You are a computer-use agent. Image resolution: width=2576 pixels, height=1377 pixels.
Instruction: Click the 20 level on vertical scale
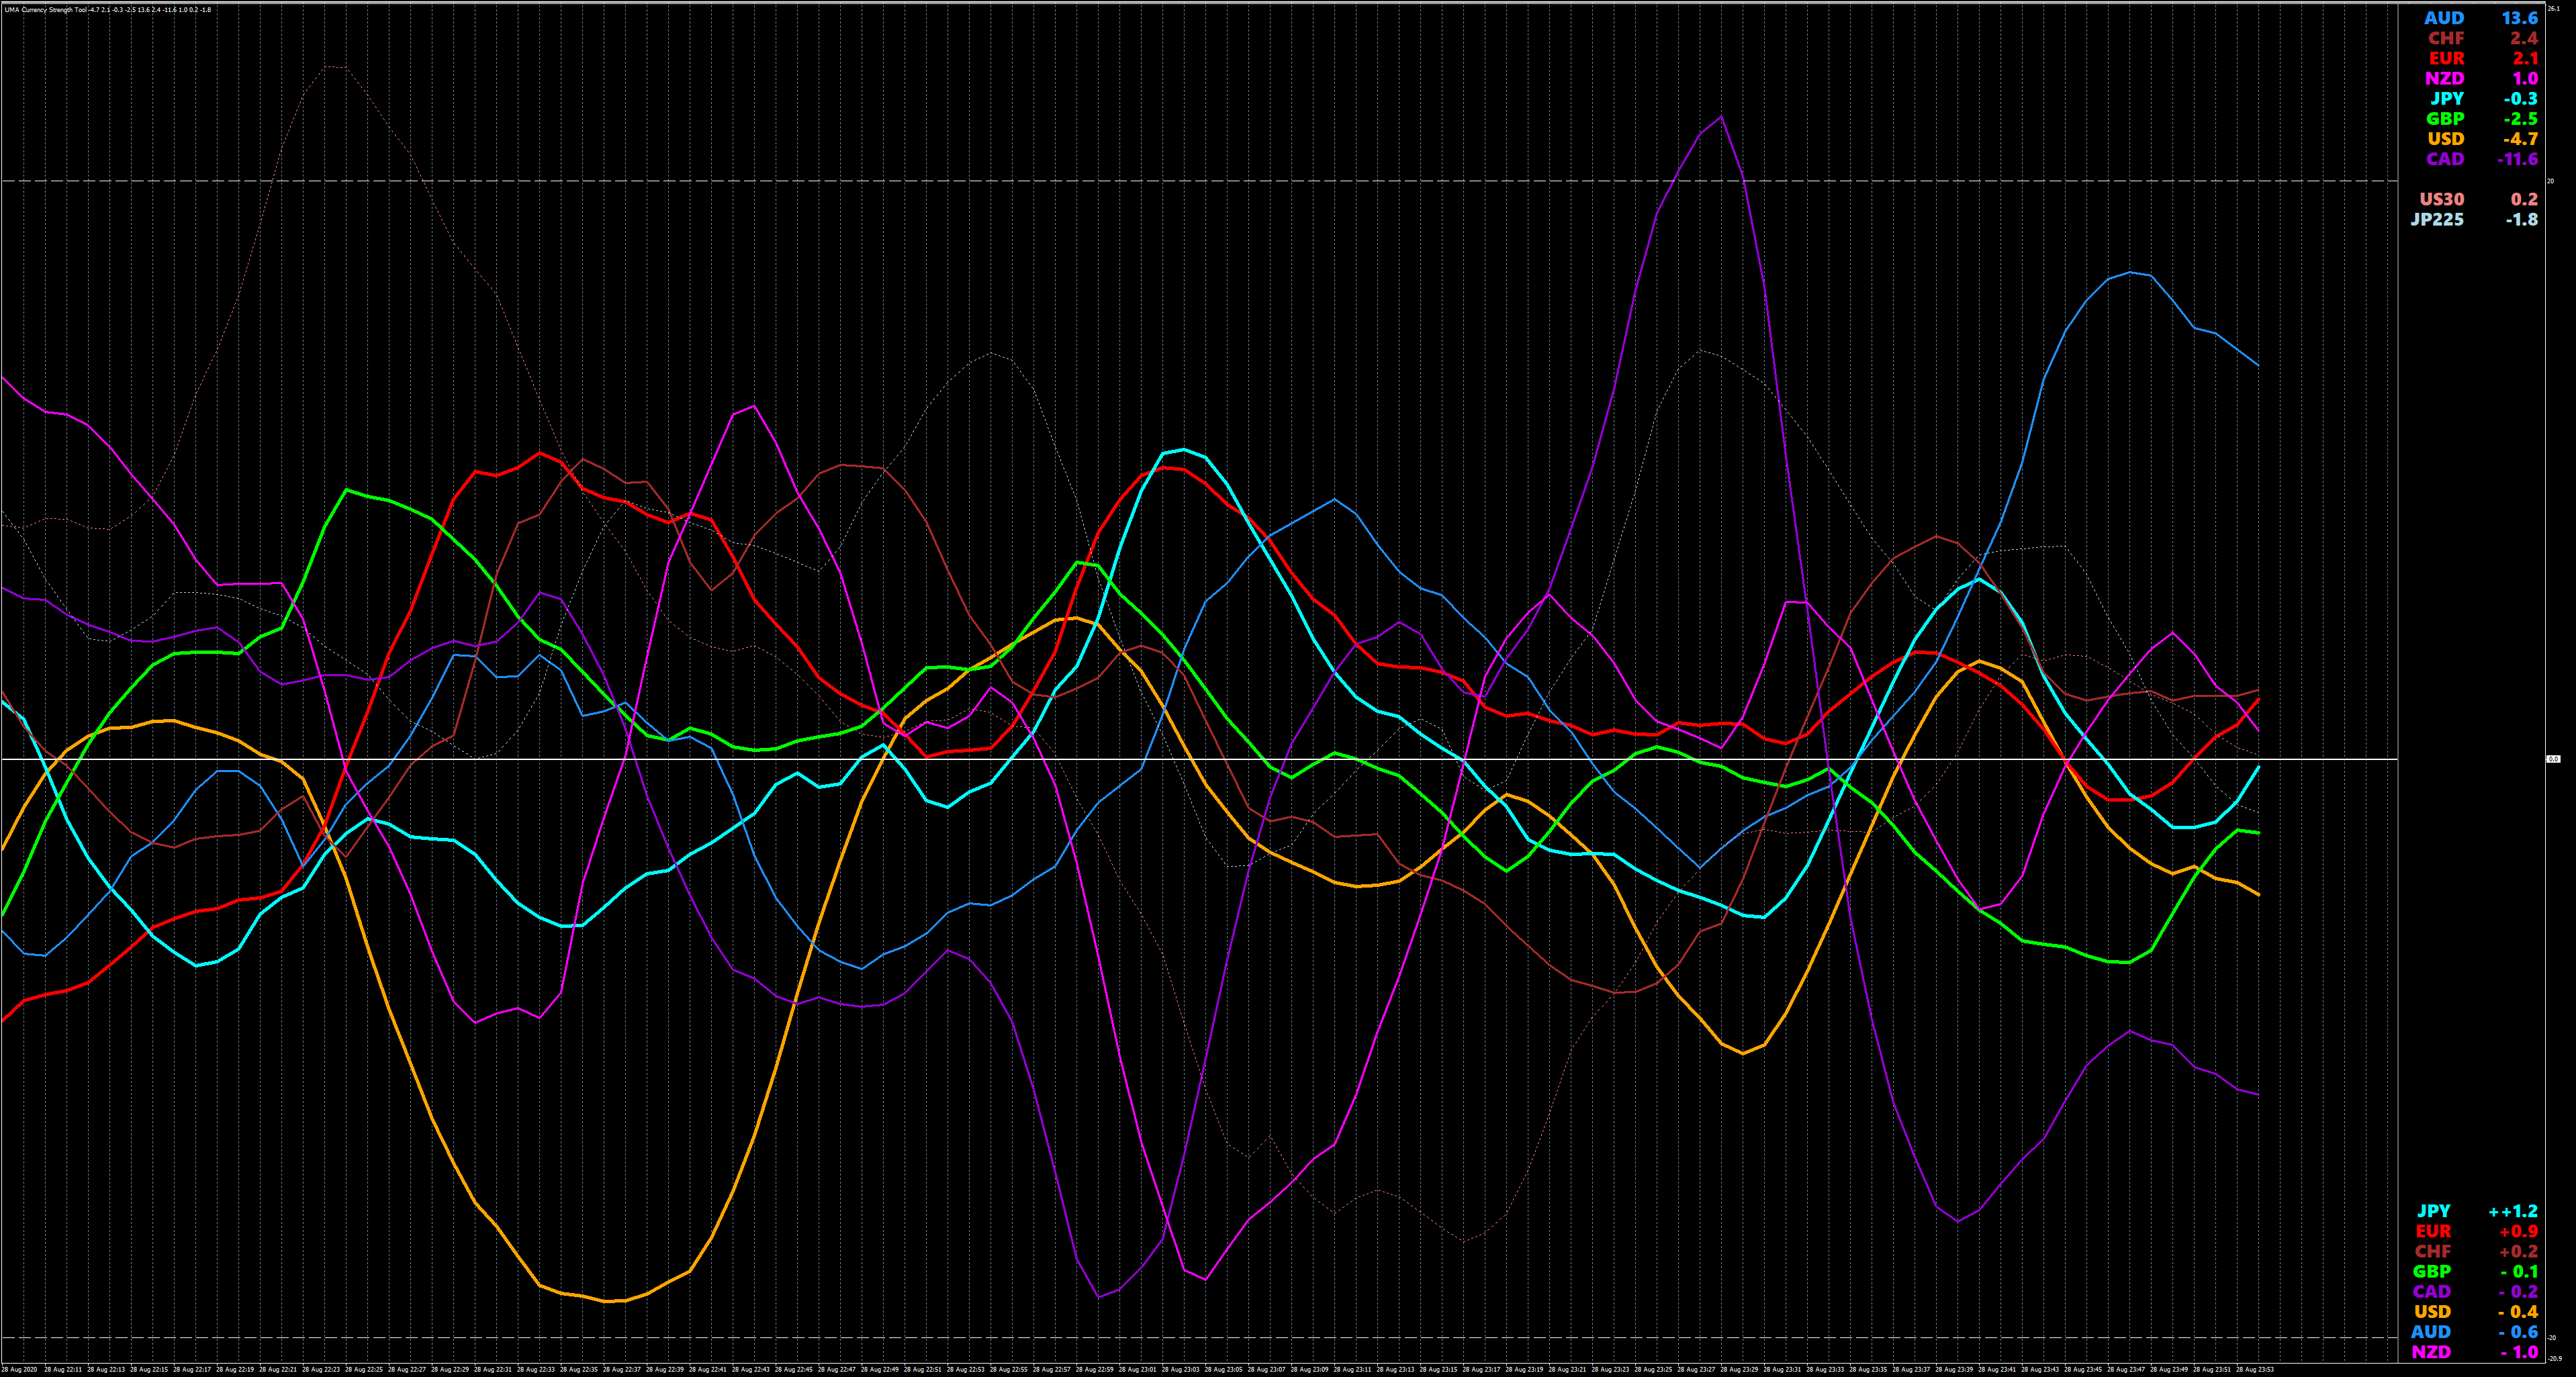(2550, 181)
